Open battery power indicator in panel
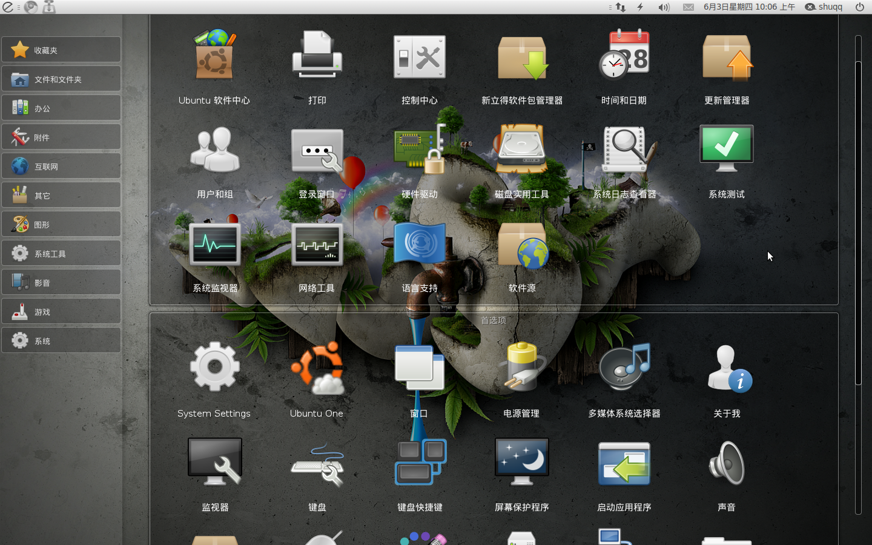Viewport: 872px width, 545px height. pos(641,7)
